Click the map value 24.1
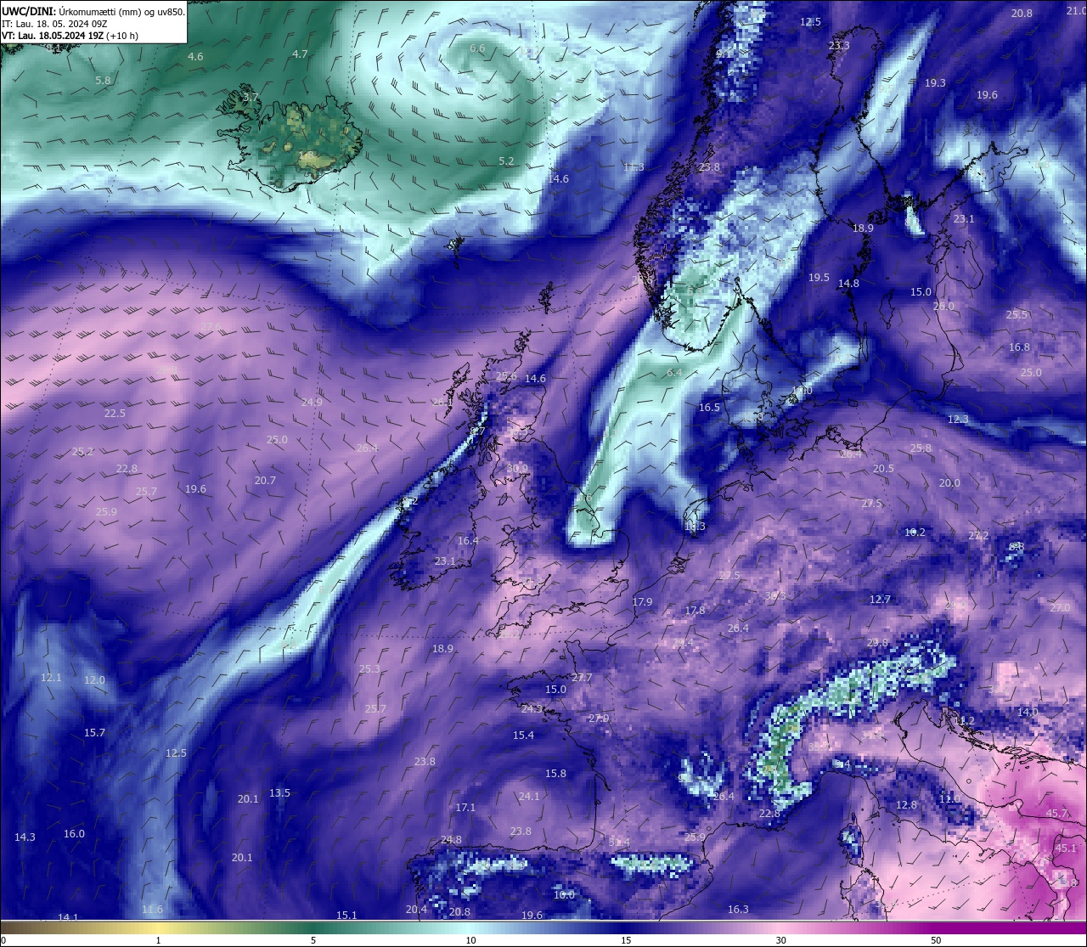This screenshot has height=947, width=1087. click(x=529, y=796)
